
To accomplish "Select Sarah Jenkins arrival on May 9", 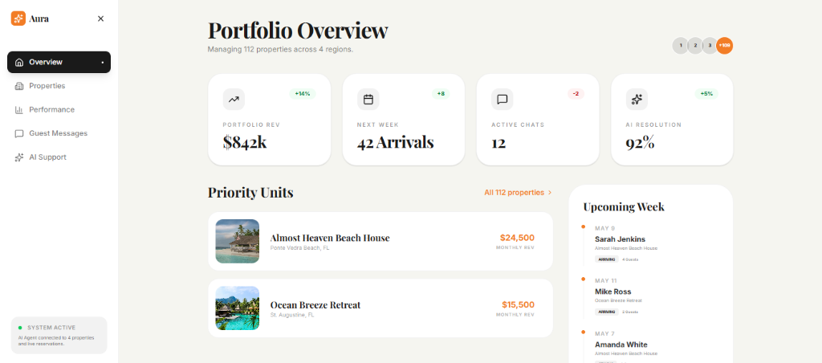I will pyautogui.click(x=621, y=239).
